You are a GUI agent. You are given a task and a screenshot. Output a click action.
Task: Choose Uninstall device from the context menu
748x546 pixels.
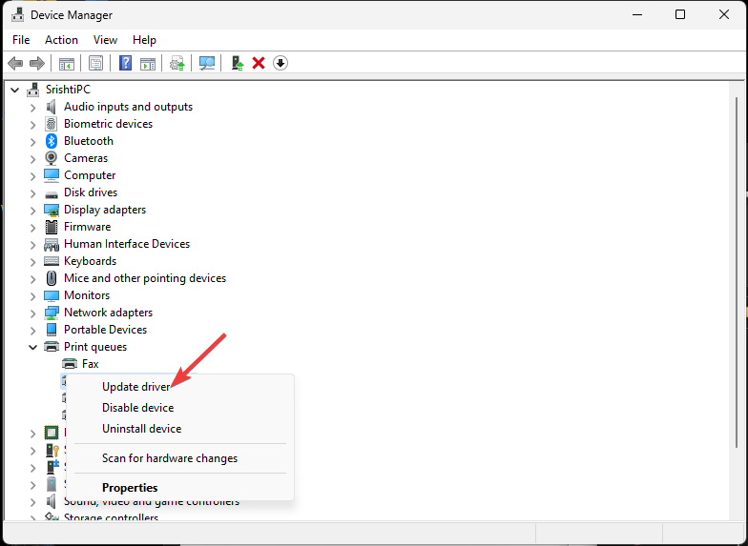pyautogui.click(x=180, y=429)
